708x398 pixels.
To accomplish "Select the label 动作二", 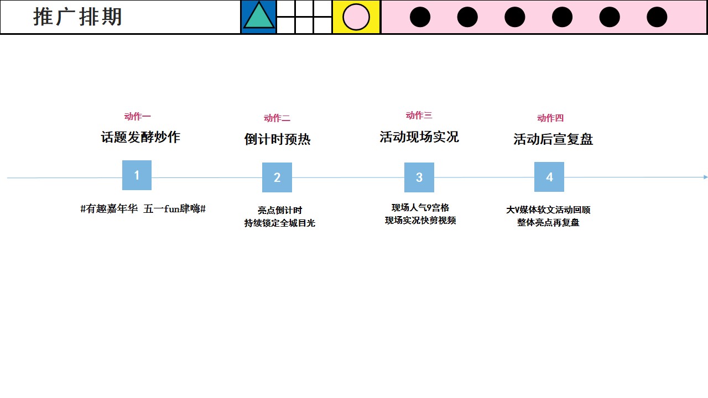I will coord(277,118).
